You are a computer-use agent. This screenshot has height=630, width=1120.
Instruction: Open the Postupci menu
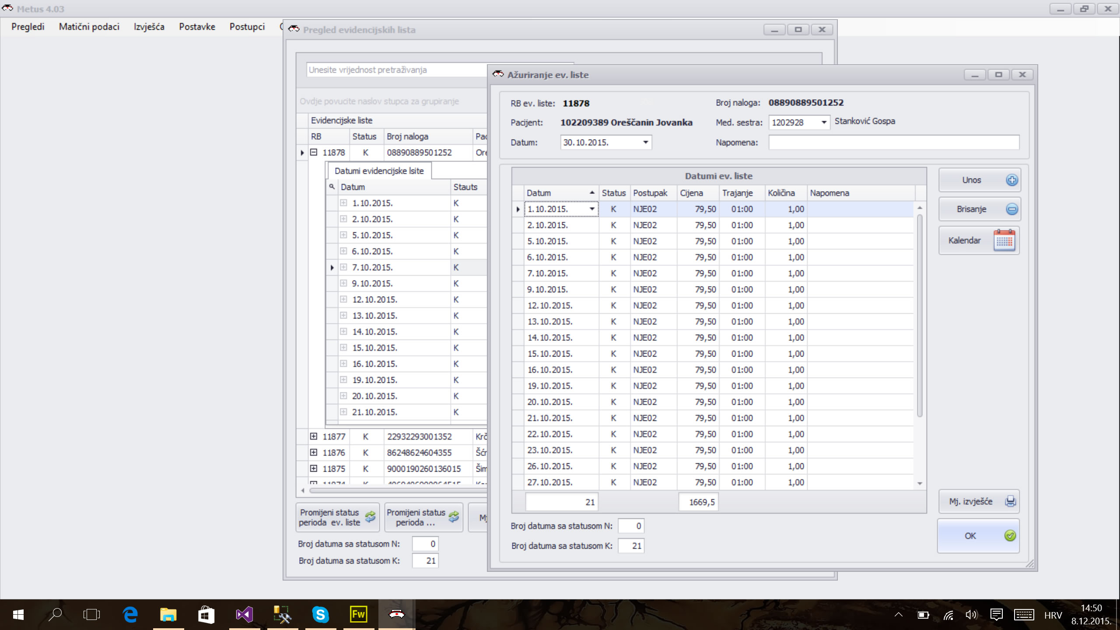247,27
